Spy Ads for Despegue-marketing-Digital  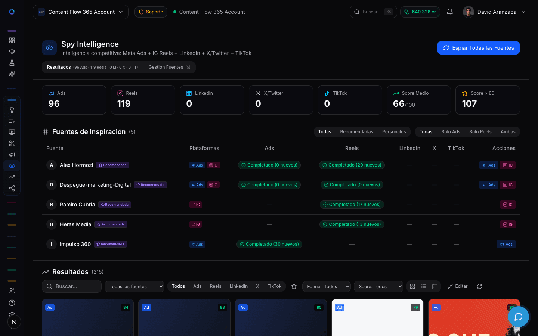(489, 185)
